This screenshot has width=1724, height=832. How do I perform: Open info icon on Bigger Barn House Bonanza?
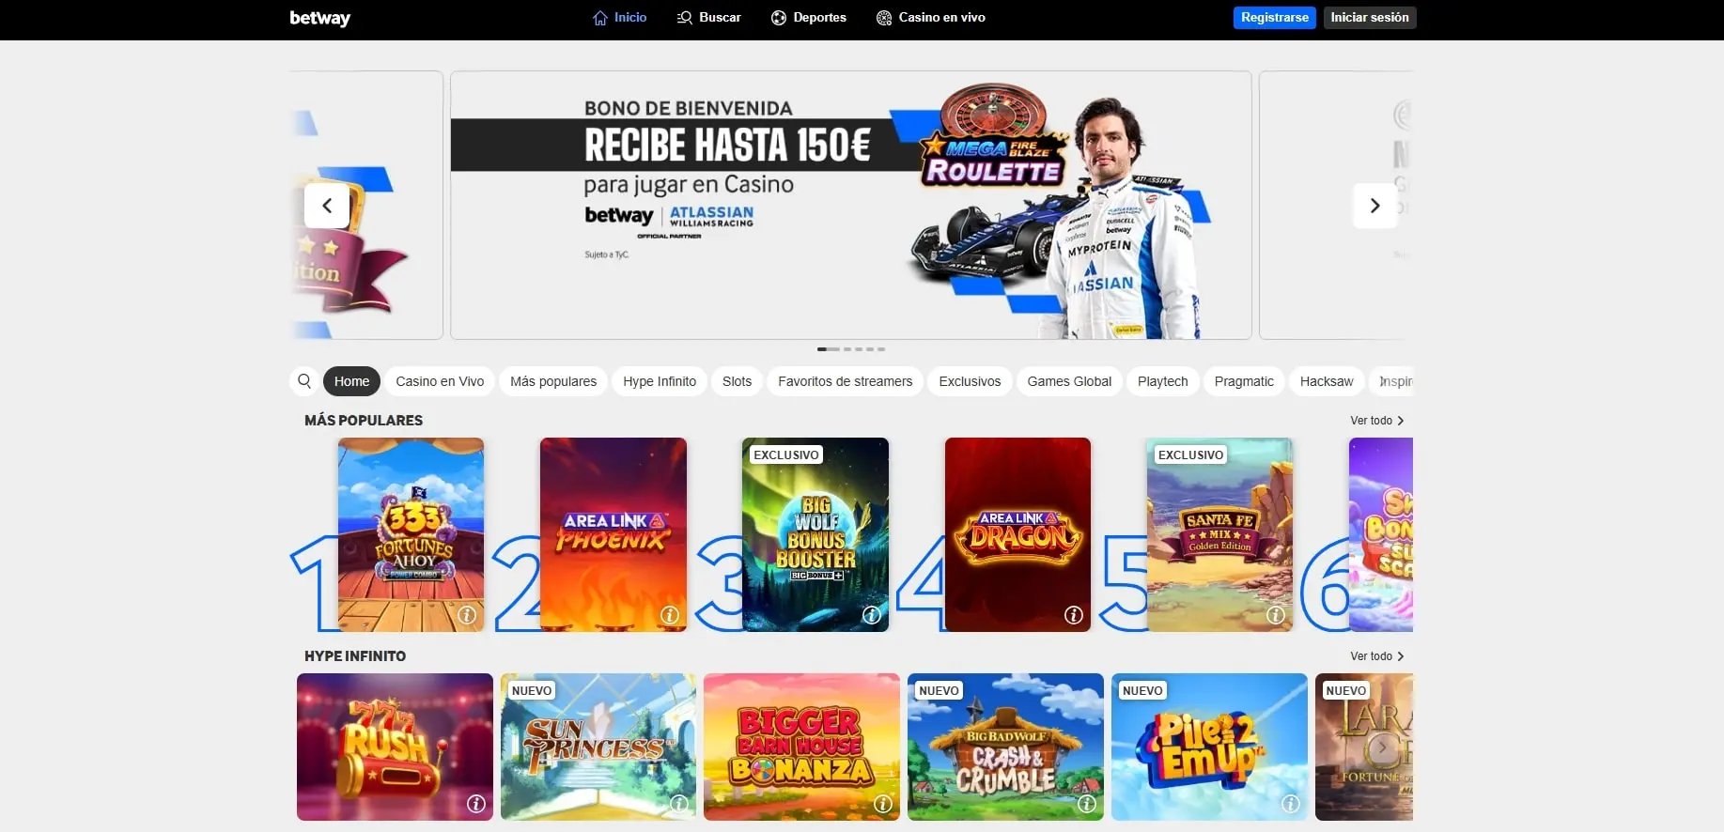coord(883,804)
